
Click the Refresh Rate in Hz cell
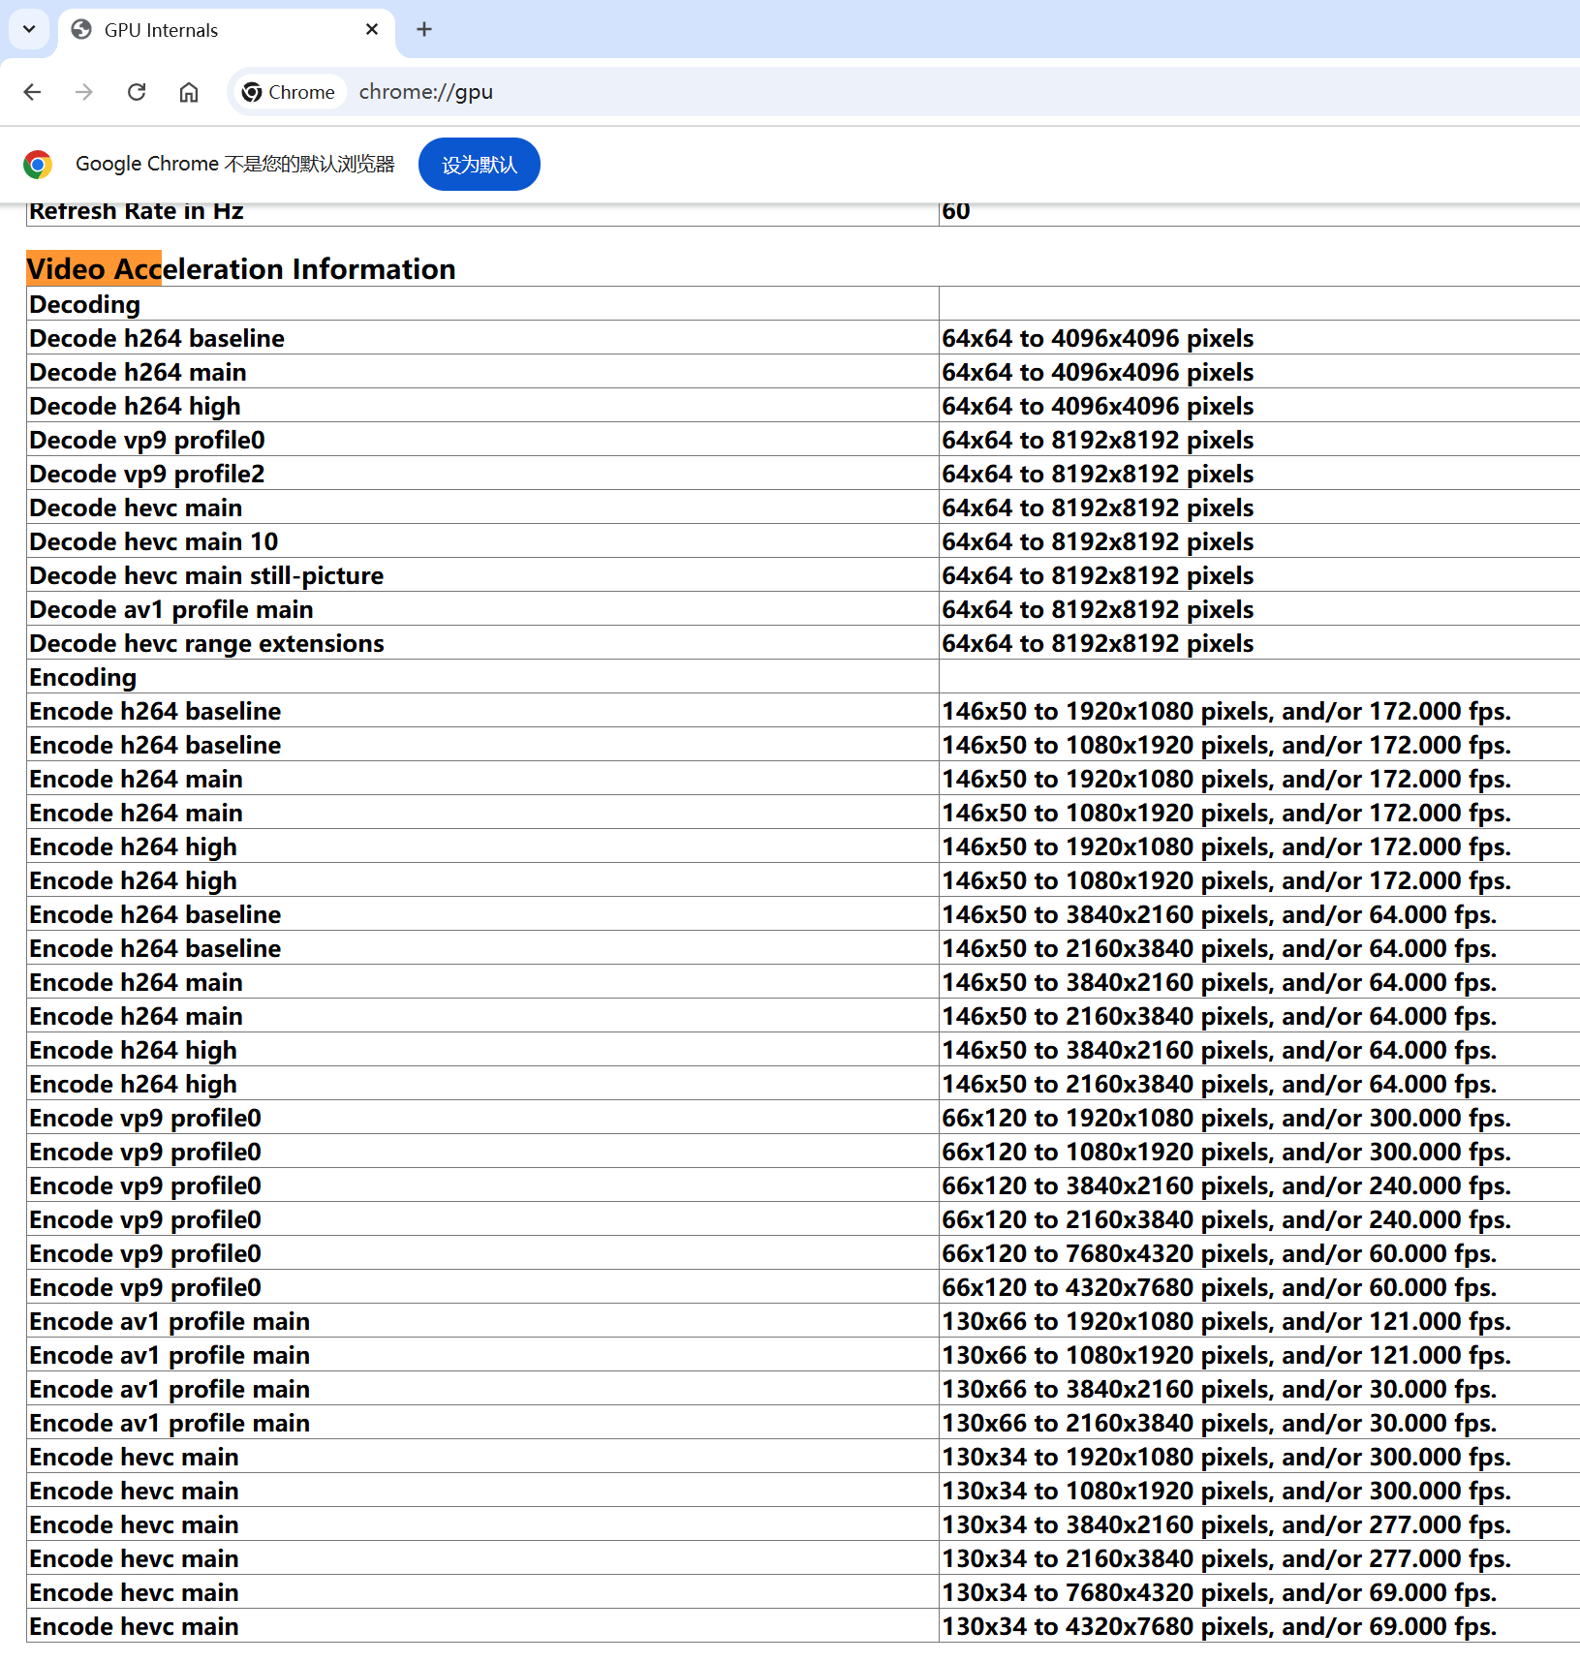point(482,213)
